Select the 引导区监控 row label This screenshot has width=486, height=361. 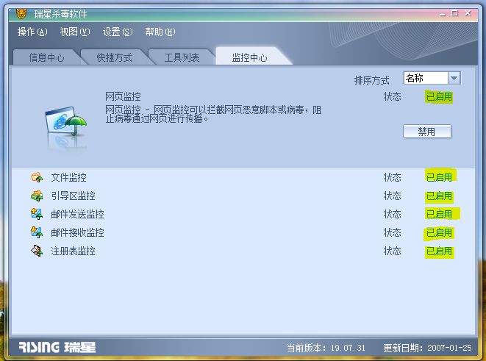point(73,196)
